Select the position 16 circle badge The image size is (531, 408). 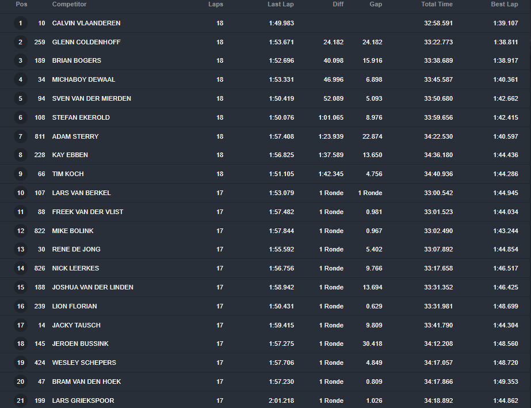tap(21, 307)
